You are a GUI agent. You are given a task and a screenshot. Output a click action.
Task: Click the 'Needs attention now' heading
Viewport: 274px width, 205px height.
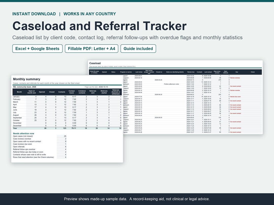(x=24, y=134)
